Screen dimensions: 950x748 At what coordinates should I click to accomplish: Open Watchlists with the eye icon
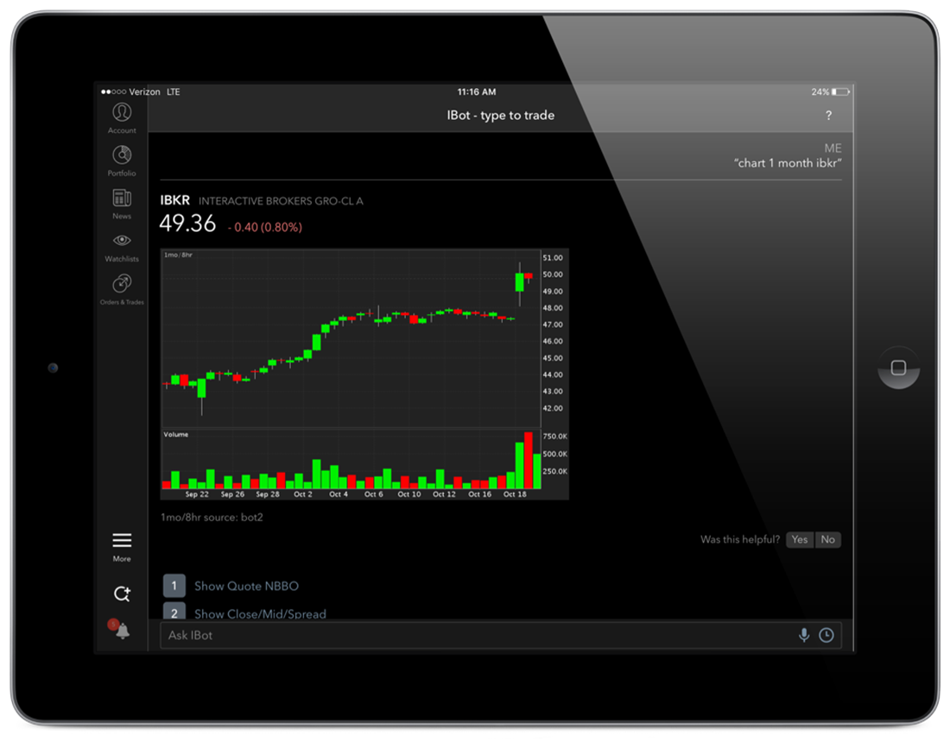(x=122, y=248)
